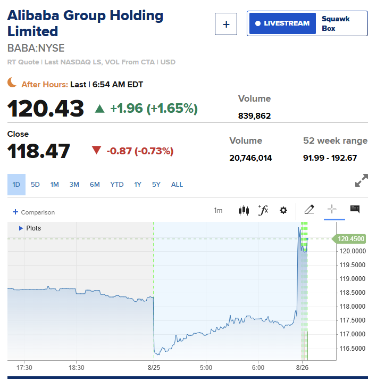Add a Comparison symbol
This screenshot has width=385, height=380.
click(x=34, y=212)
